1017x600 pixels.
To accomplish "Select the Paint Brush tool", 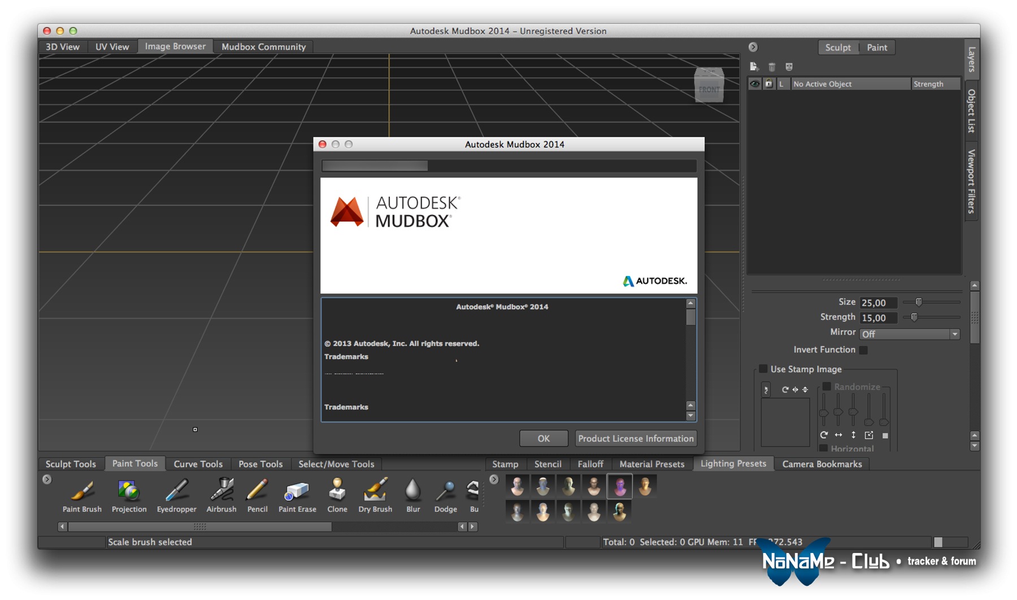I will (82, 491).
